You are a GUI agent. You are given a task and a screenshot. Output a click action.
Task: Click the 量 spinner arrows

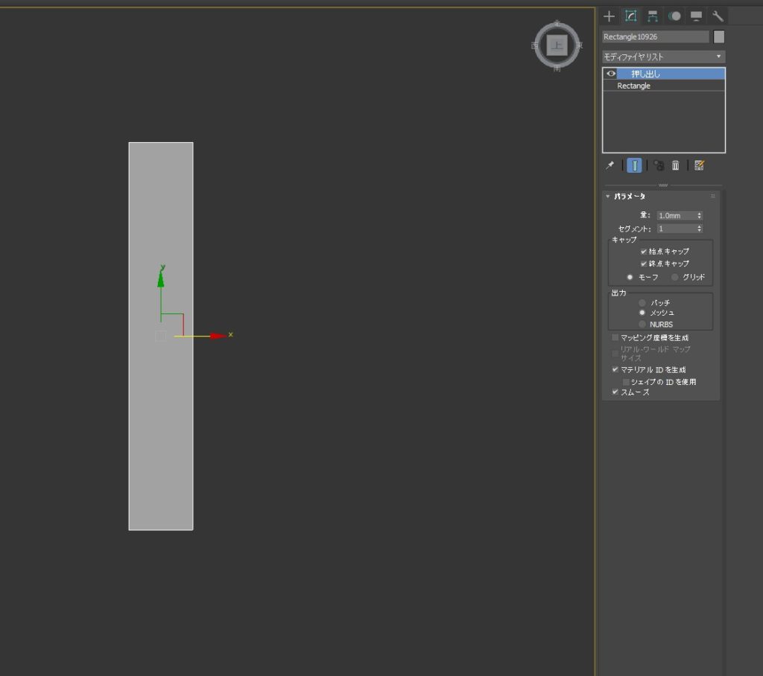[x=700, y=215]
